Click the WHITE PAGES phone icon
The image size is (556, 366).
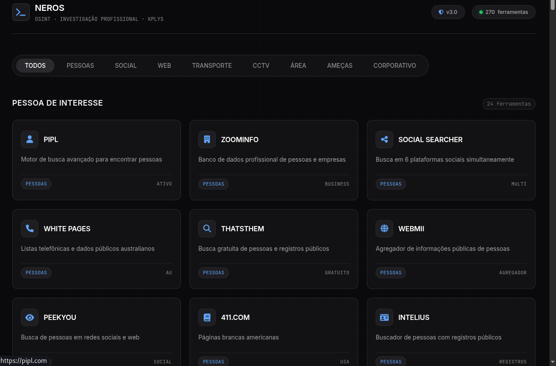click(30, 229)
